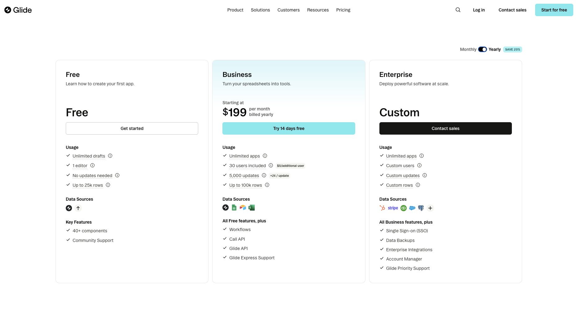577x312 pixels.
Task: Go to Pricing in navigation
Action: 343,10
